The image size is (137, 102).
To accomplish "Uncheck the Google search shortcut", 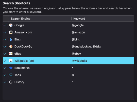I will (5, 25).
